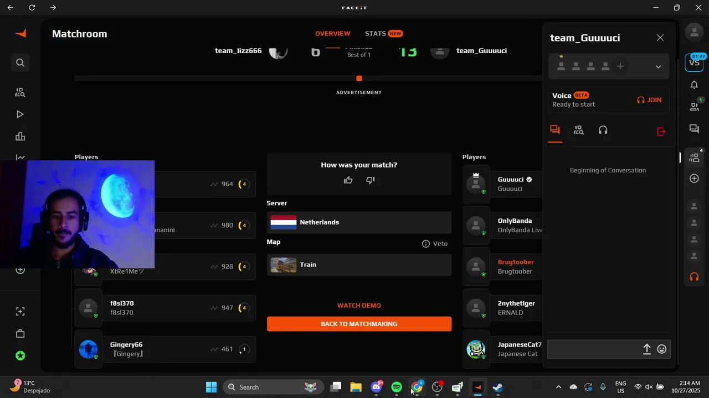The image size is (709, 398).
Task: Toggle the muted speaker in system tray
Action: 649,387
